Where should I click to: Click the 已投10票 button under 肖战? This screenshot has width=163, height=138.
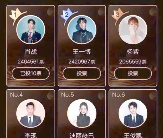tap(31, 73)
